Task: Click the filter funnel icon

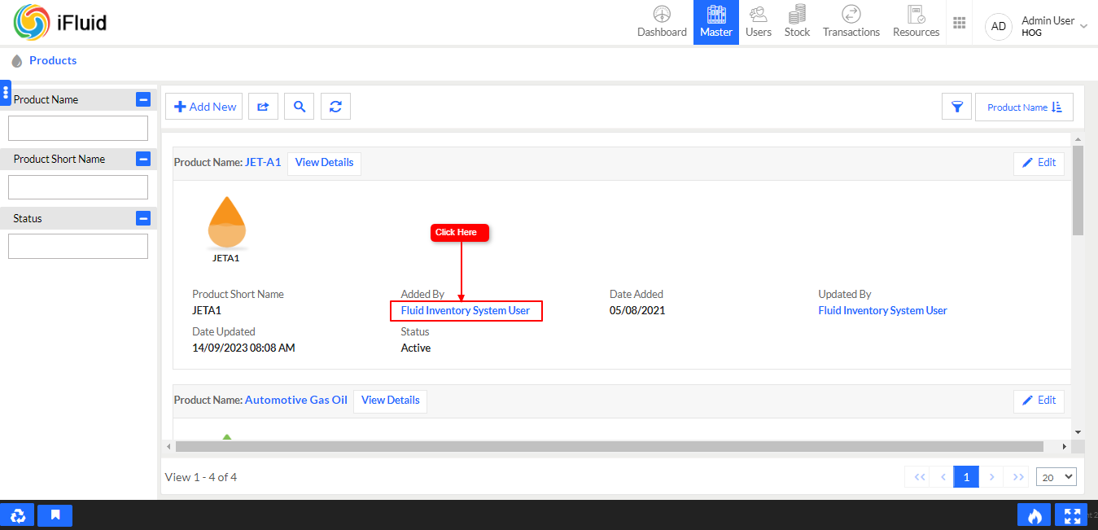Action: coord(957,107)
